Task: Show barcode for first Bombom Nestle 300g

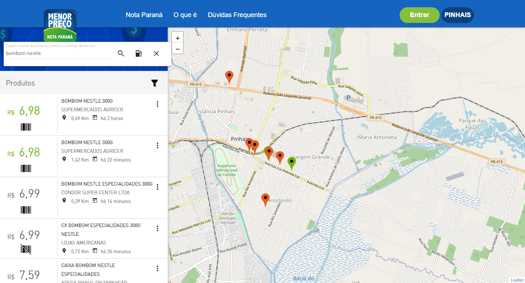Action: click(26, 127)
